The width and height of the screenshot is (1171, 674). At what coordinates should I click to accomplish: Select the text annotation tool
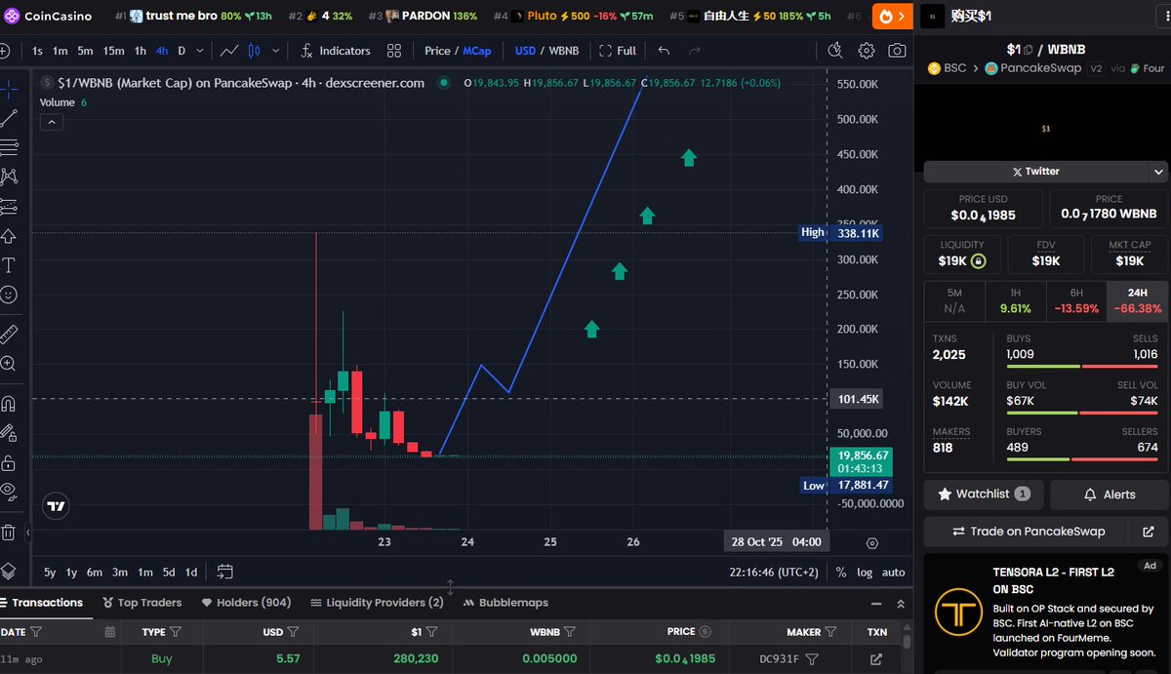click(x=9, y=264)
